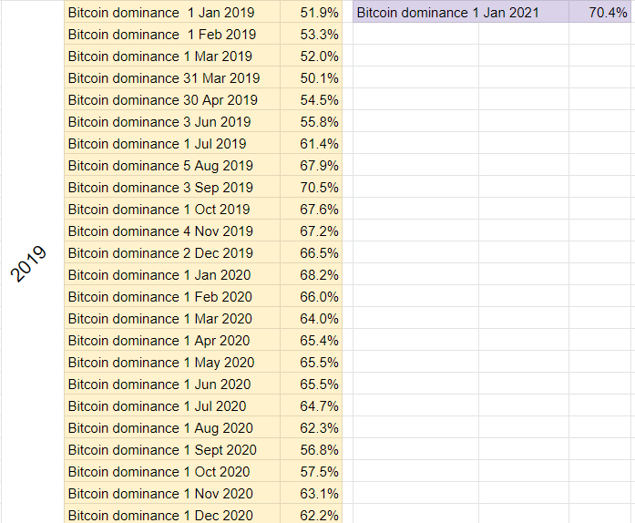Select the Bitcoin dominance 1 Dec 2020 cell

click(172, 514)
